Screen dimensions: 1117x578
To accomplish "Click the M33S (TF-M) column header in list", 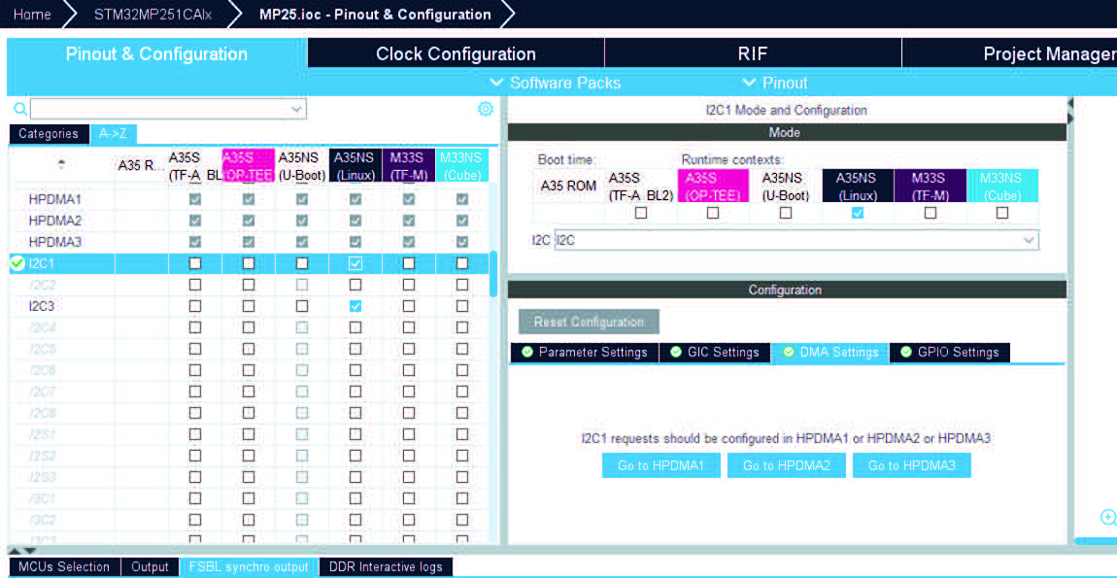I will pyautogui.click(x=408, y=165).
